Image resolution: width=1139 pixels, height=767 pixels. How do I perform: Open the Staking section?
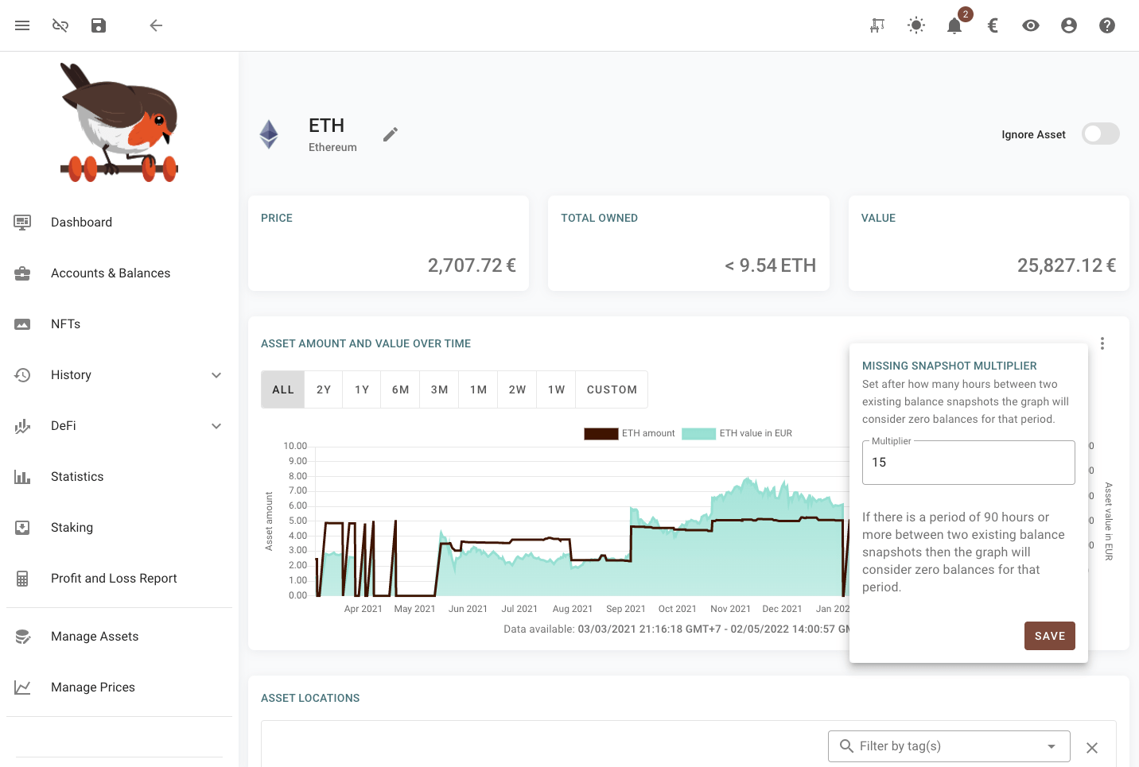[119, 528]
